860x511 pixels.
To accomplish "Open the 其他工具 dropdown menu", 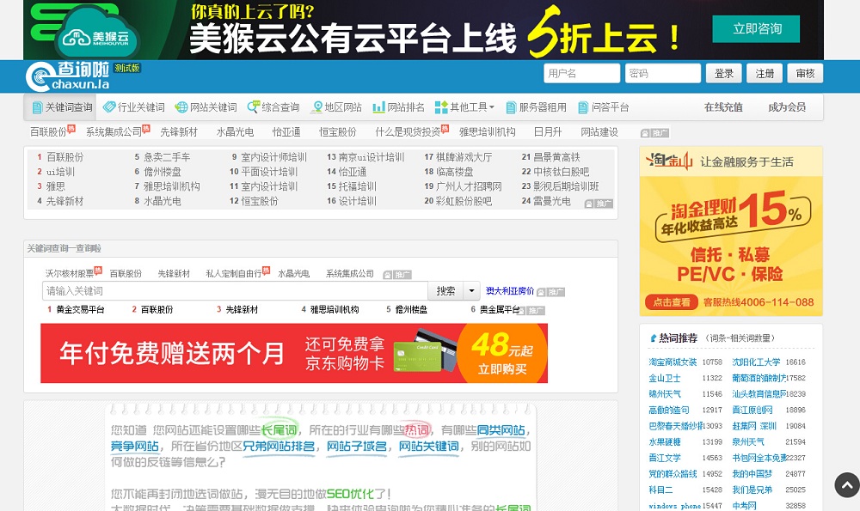I will click(464, 107).
